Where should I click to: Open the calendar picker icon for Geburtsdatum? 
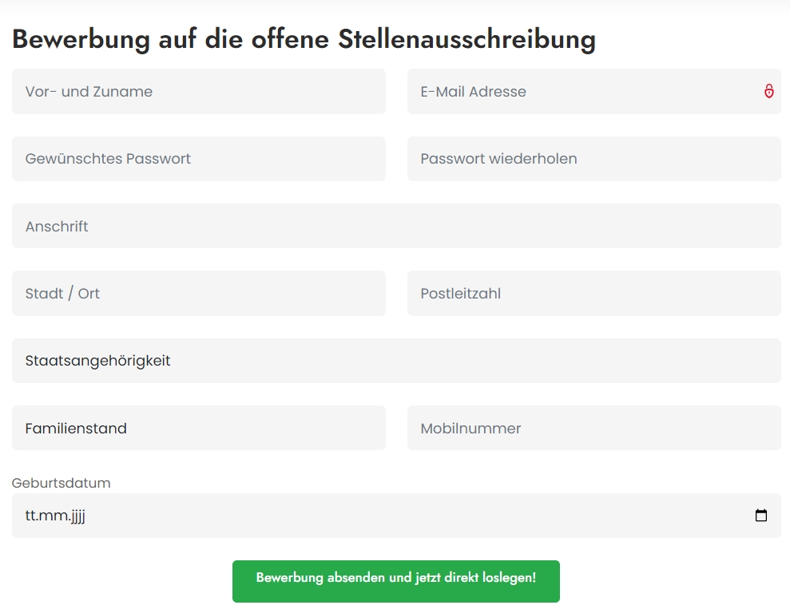(x=760, y=516)
